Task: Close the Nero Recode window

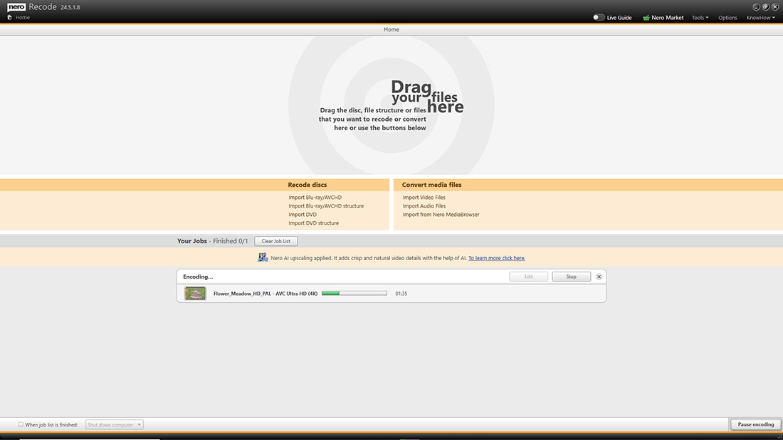Action: point(775,7)
